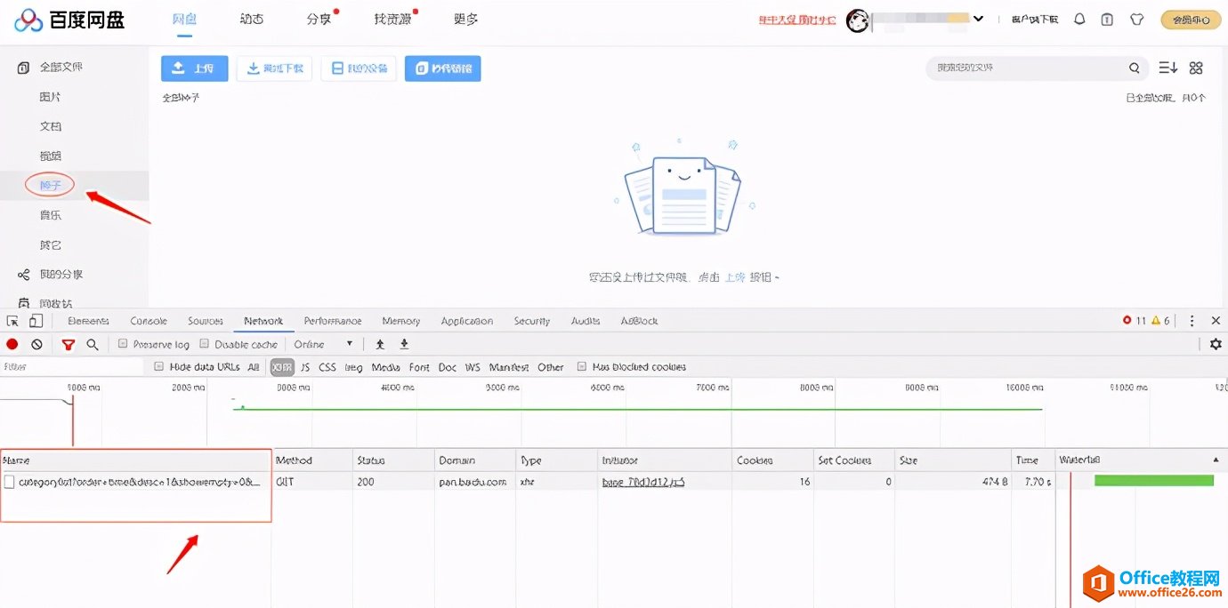
Task: Toggle the red filter funnel icon
Action: (x=69, y=344)
